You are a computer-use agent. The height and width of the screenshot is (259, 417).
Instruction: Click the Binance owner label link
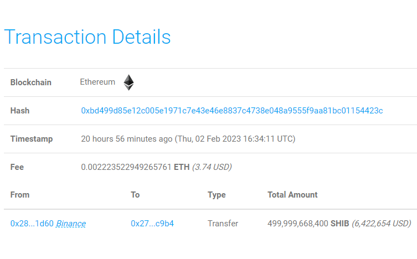click(x=71, y=224)
